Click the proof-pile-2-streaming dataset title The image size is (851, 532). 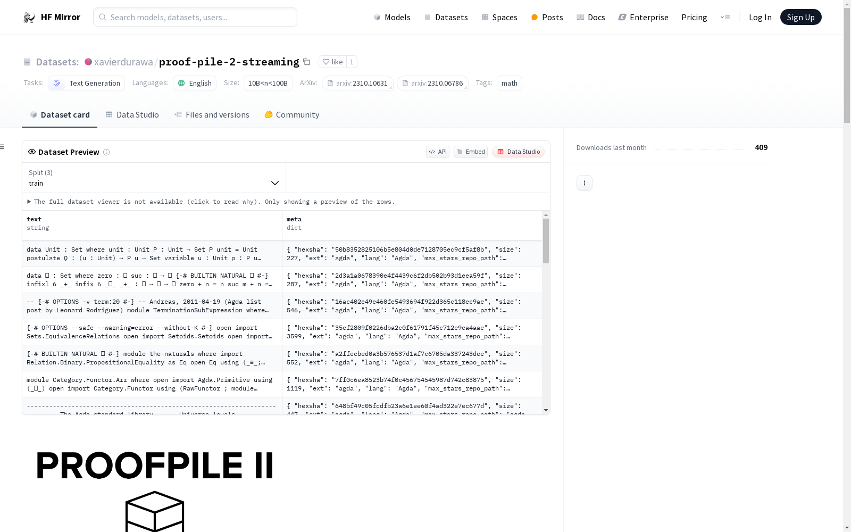229,62
